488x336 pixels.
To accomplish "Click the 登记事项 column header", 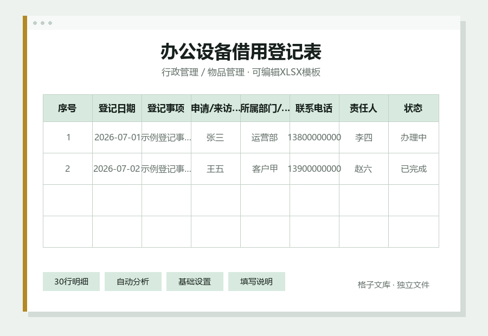I will (x=166, y=108).
